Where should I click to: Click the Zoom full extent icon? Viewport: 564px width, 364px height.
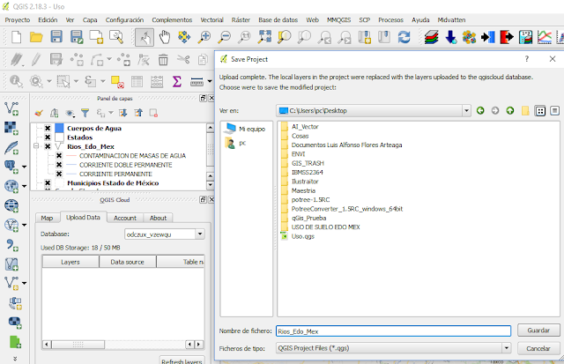pyautogui.click(x=264, y=37)
